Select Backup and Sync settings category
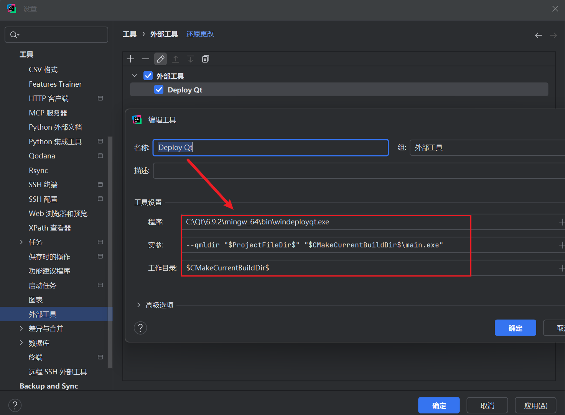This screenshot has width=565, height=415. (x=49, y=386)
